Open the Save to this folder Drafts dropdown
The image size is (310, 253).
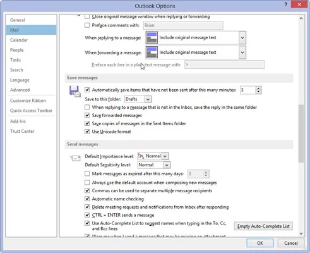(148, 99)
